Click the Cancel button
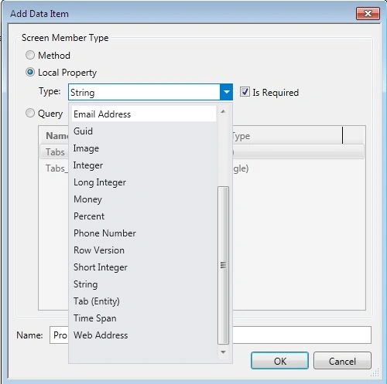 click(x=342, y=361)
